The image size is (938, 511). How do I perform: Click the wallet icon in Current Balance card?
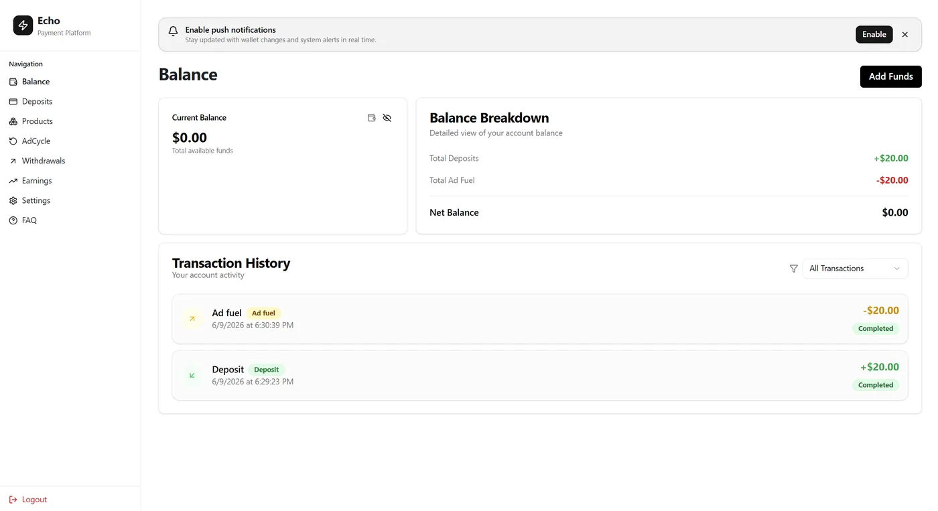coord(372,118)
